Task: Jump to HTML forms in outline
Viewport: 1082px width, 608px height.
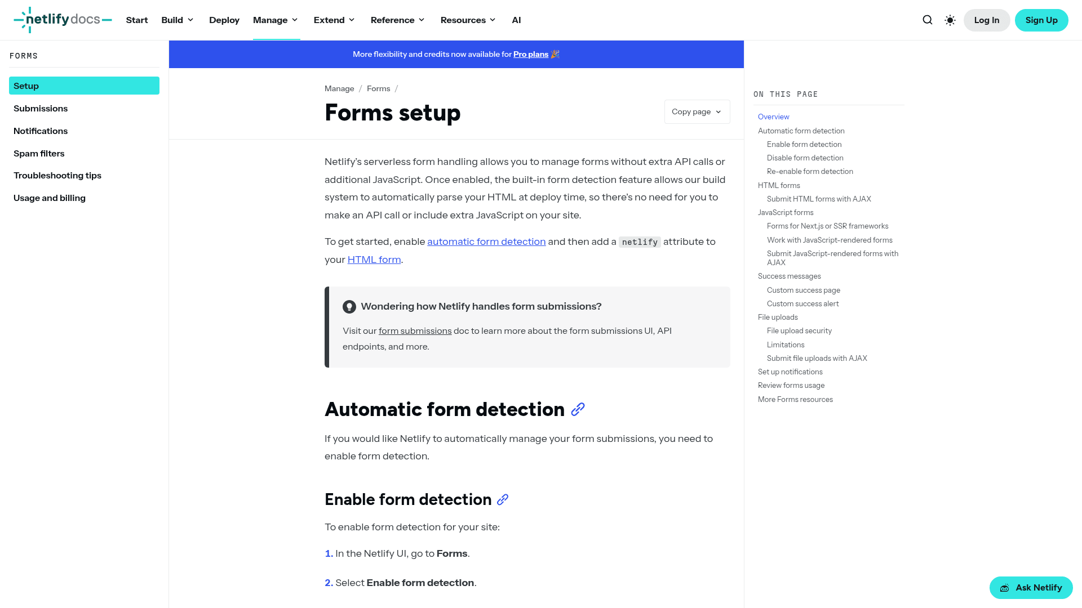Action: [779, 185]
